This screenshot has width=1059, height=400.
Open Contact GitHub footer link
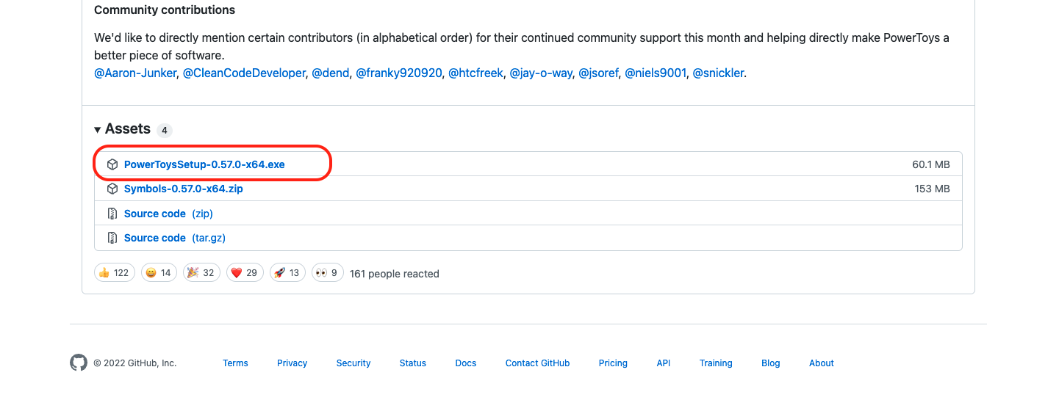pyautogui.click(x=537, y=363)
